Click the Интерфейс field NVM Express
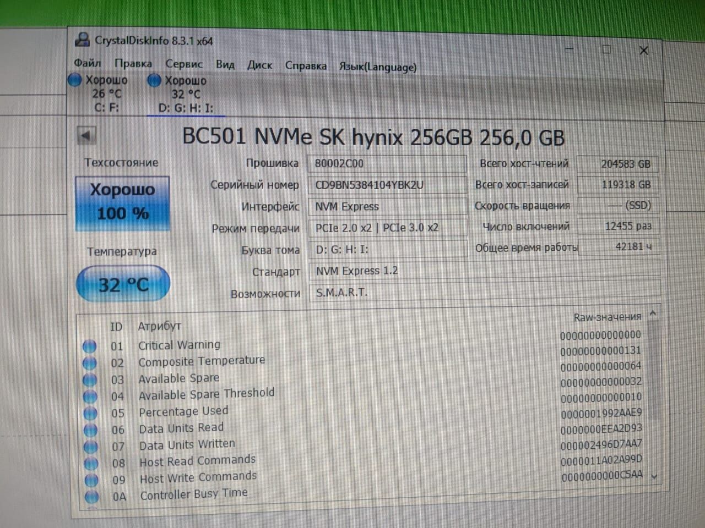Viewport: 705px width, 528px height. [x=387, y=206]
